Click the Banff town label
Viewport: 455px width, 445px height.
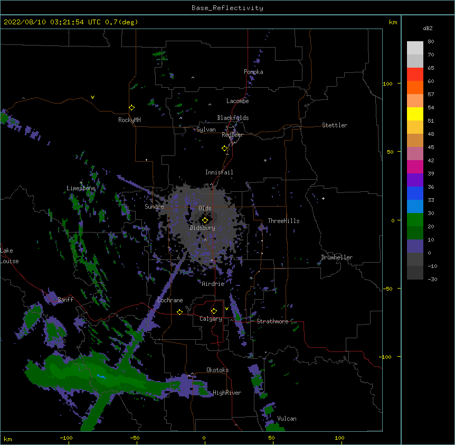tap(65, 300)
